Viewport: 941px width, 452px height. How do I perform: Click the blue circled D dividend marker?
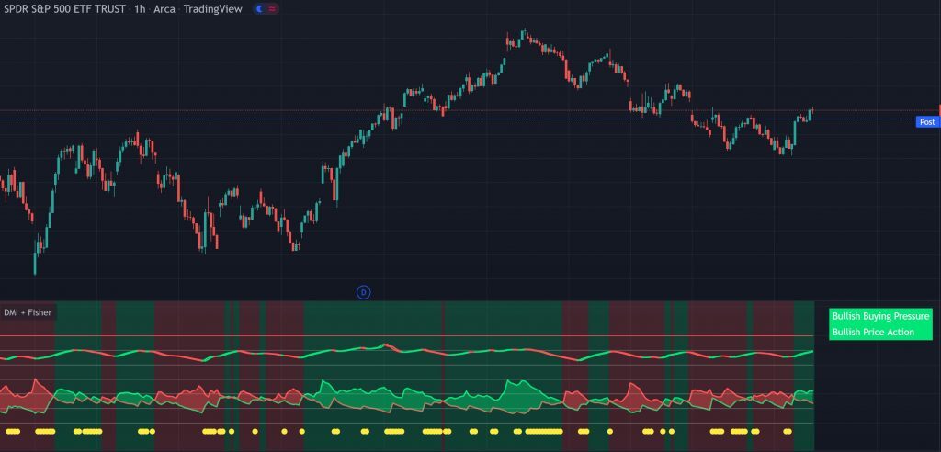(363, 292)
